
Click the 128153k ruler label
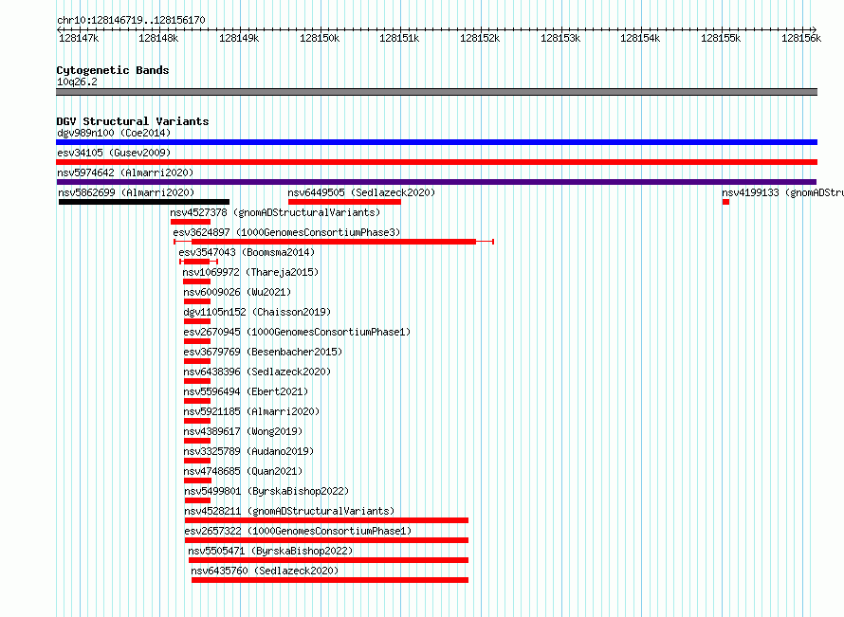click(x=560, y=38)
